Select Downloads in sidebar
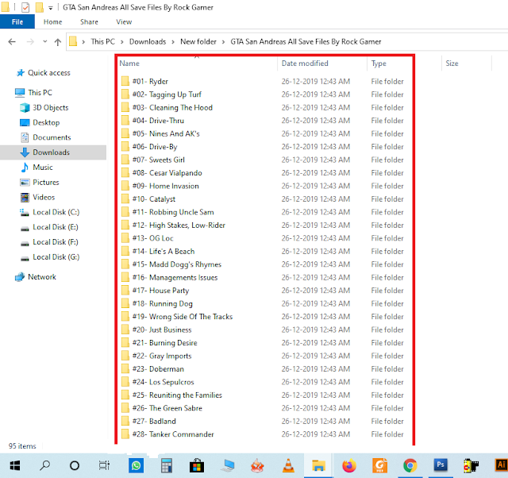Viewport: 508px width, 478px height. pyautogui.click(x=53, y=152)
